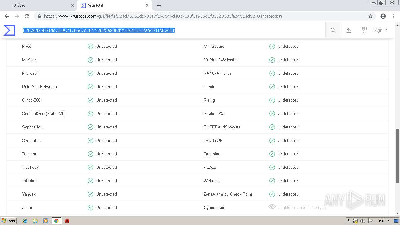Click the red shield taskbar icon
Screen dimensions: 400x225
[x=67, y=221]
